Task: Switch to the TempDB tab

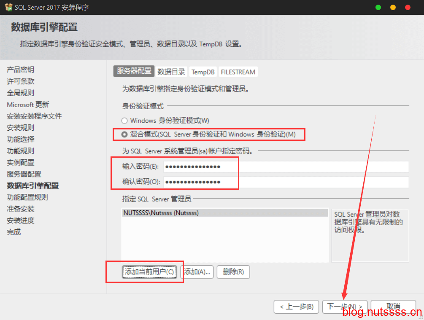Action: coord(203,72)
